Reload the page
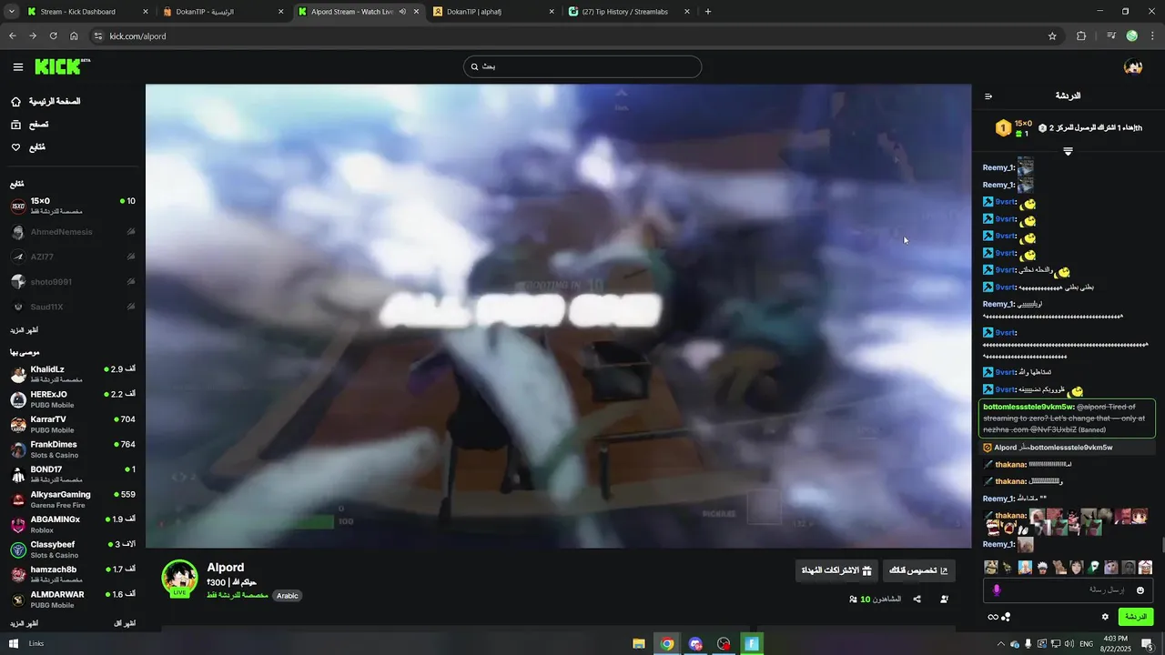Screen dimensions: 1165x655 point(53,36)
